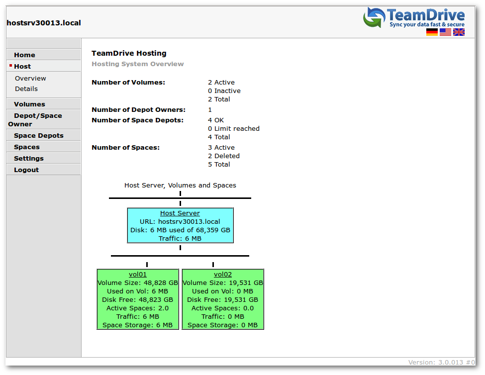Viewport: 485px width, 375px height.
Task: Click the Number of Space Depots label
Action: coord(138,120)
